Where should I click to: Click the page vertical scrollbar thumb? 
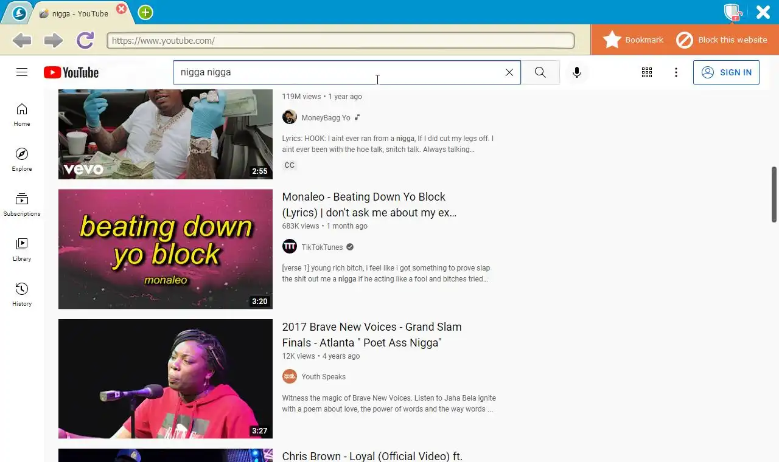point(774,195)
